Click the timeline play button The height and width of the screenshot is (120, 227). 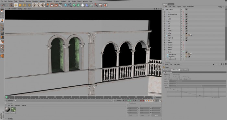pos(131,101)
